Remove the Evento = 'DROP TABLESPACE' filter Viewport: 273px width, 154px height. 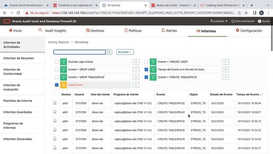click(x=136, y=77)
